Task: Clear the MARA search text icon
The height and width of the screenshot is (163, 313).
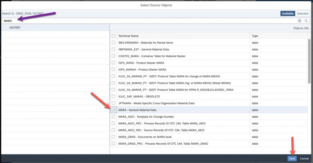Action: (299, 20)
